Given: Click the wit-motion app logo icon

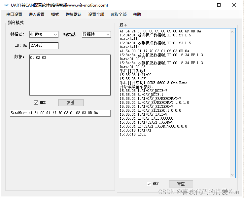Looking at the screenshot, I should point(6,5).
